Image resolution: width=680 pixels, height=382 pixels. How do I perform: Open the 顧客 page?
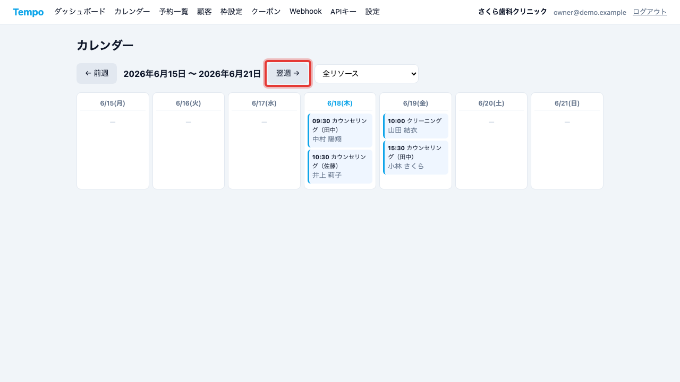205,12
